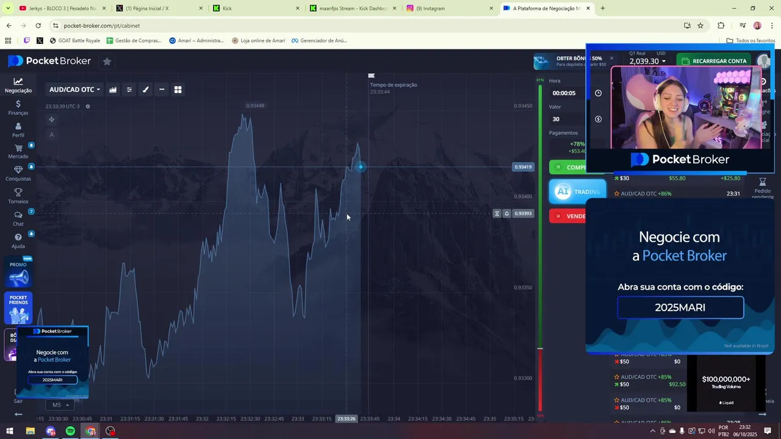Click the clock icon next to Hora
This screenshot has width=781, height=439.
click(599, 93)
